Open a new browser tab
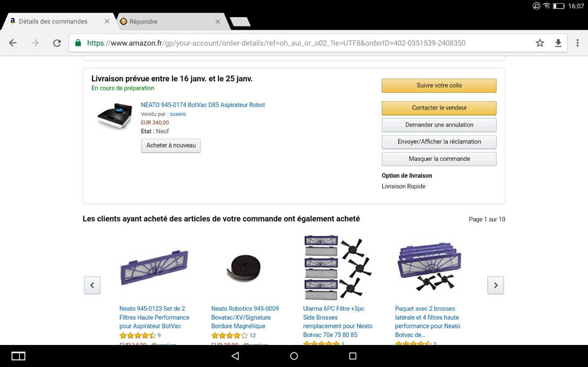Screen dimensions: 588x367 [240, 22]
